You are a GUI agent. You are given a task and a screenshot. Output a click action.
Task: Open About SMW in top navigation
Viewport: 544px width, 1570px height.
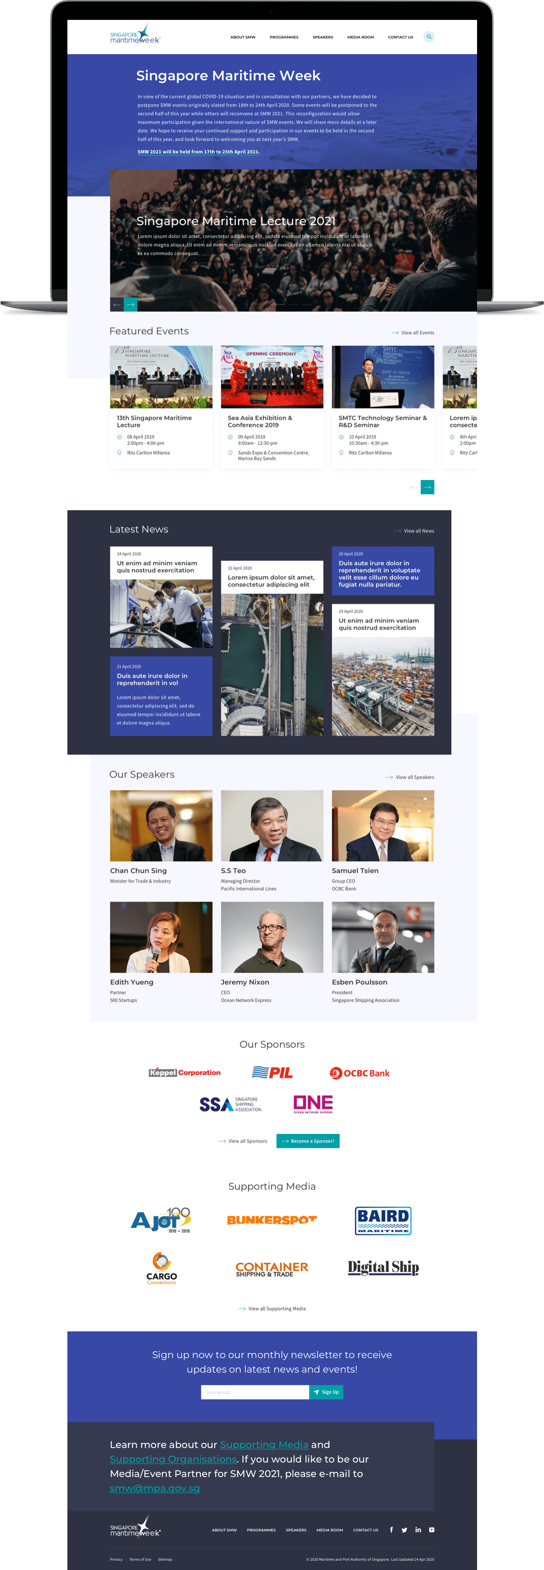pos(243,37)
